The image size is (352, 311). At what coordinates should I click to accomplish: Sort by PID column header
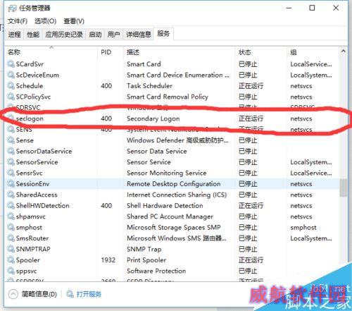tap(111, 52)
